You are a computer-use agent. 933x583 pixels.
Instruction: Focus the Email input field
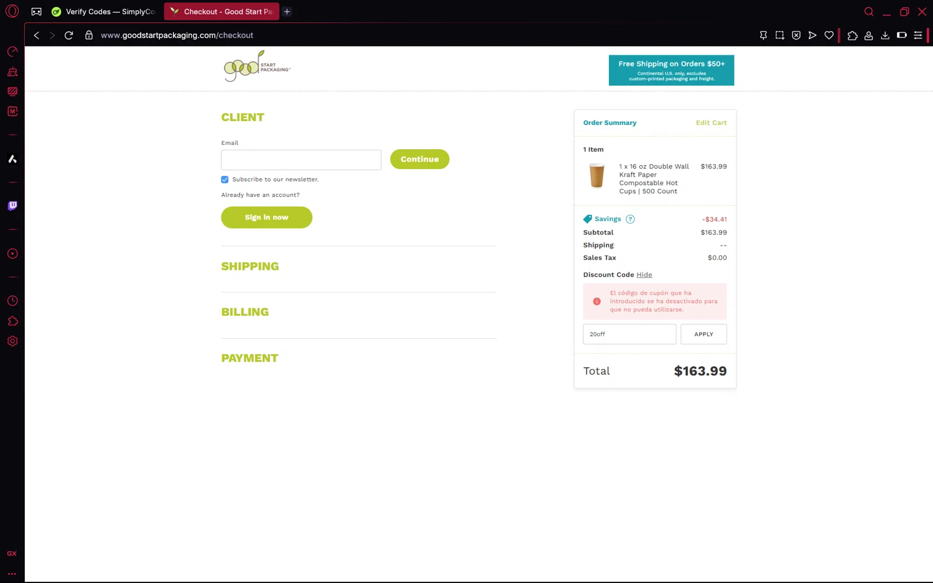click(x=301, y=160)
